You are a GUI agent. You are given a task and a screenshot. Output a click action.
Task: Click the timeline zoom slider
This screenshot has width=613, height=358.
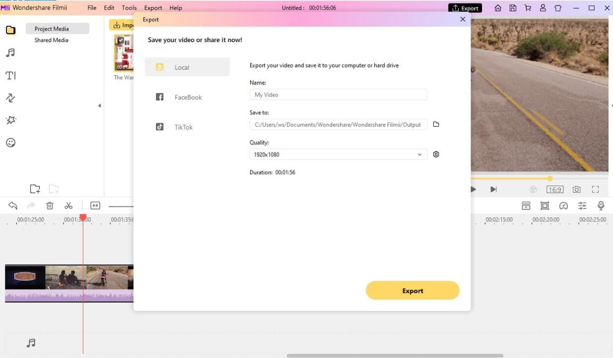(121, 206)
